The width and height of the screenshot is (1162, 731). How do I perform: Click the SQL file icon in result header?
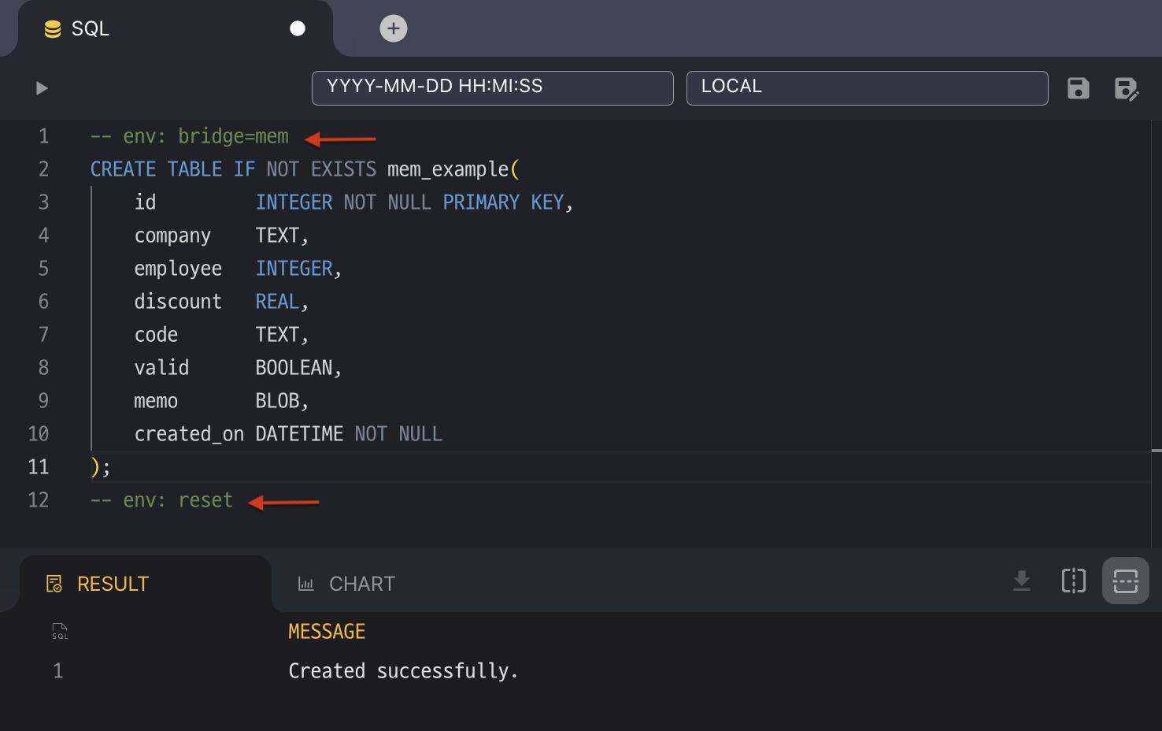60,631
